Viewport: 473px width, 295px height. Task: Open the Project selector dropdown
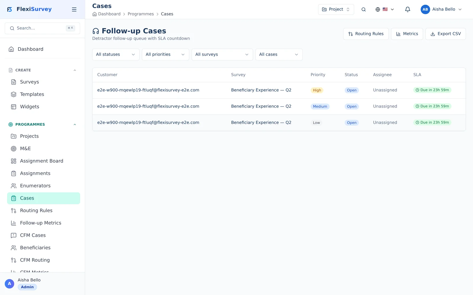pyautogui.click(x=336, y=9)
